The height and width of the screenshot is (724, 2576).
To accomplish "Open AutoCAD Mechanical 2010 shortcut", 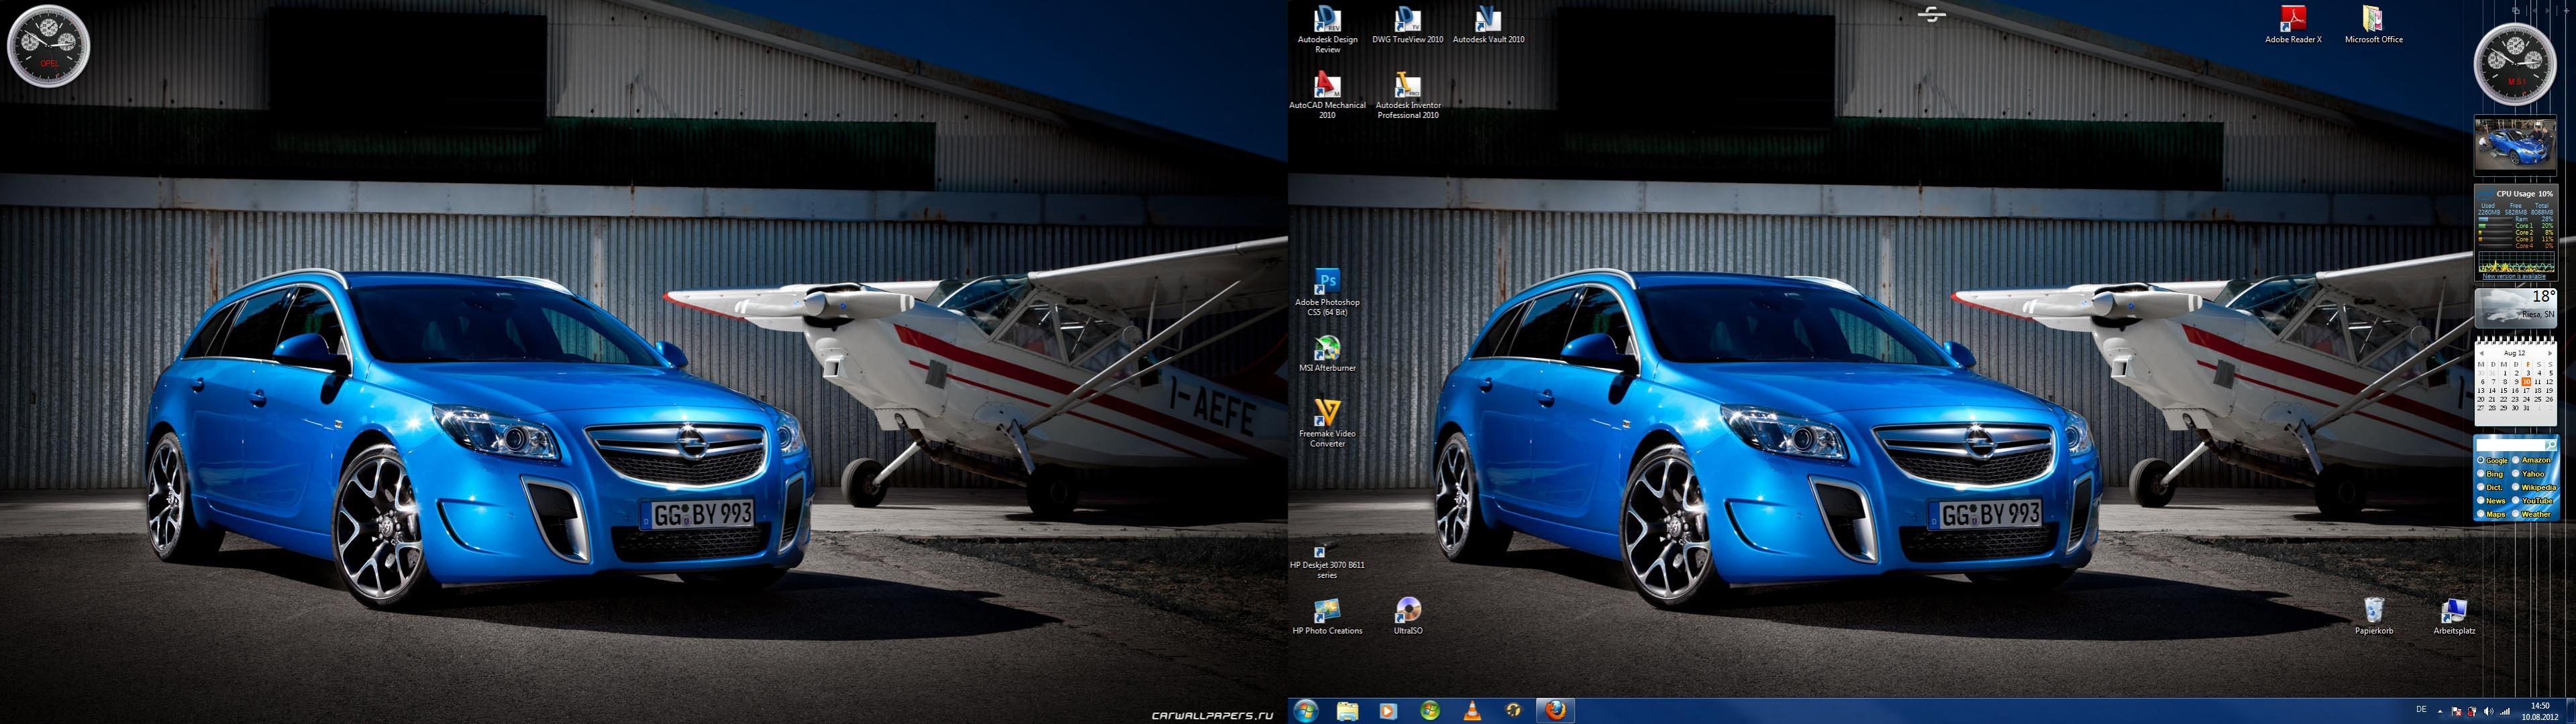I will (x=1327, y=87).
